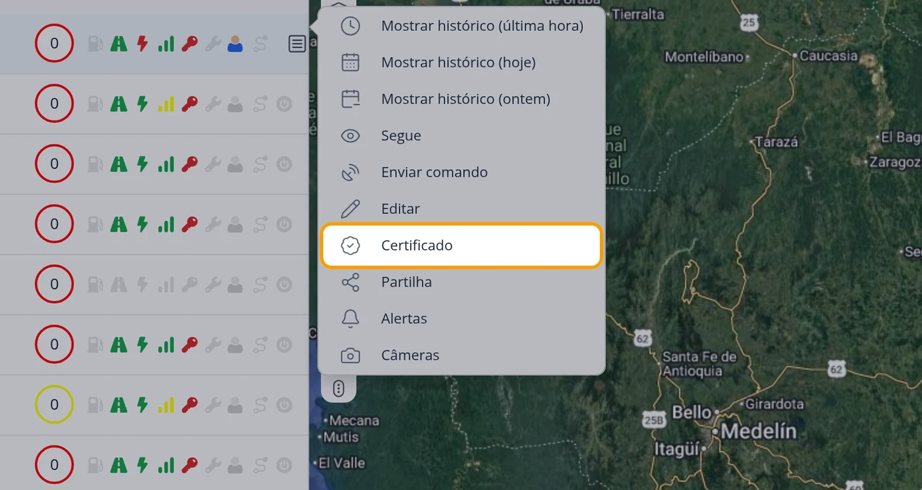
Task: Click the Girardota map label
Action: [774, 404]
